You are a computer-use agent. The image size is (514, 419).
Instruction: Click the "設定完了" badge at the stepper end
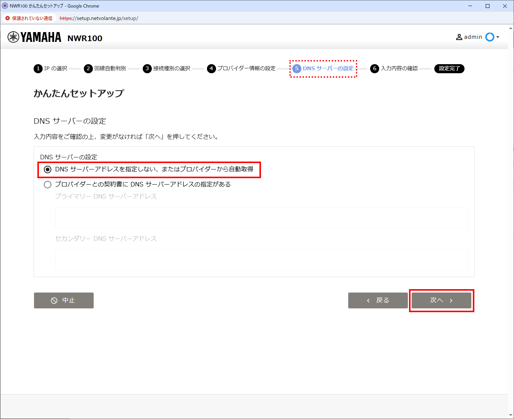tap(449, 68)
